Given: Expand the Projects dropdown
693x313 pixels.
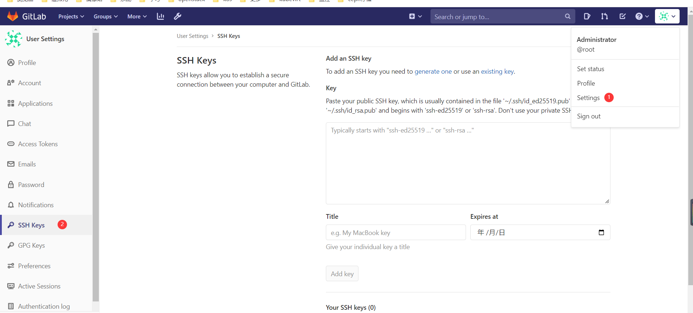Looking at the screenshot, I should coord(71,17).
